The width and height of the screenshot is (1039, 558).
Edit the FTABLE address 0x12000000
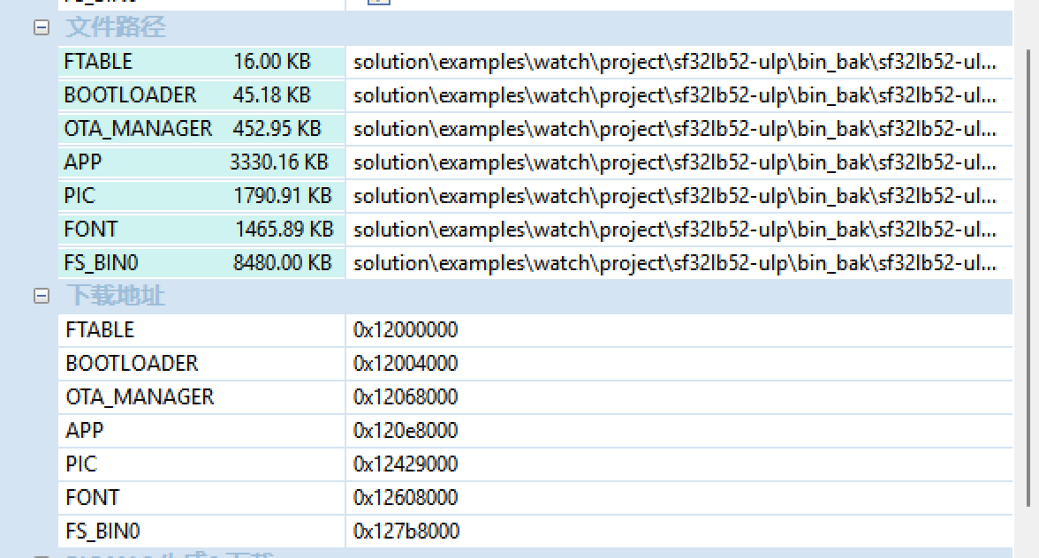(406, 330)
